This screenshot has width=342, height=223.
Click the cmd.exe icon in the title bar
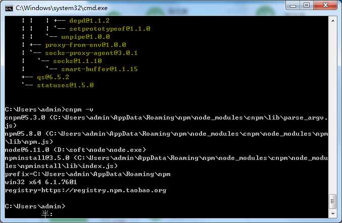pyautogui.click(x=9, y=8)
